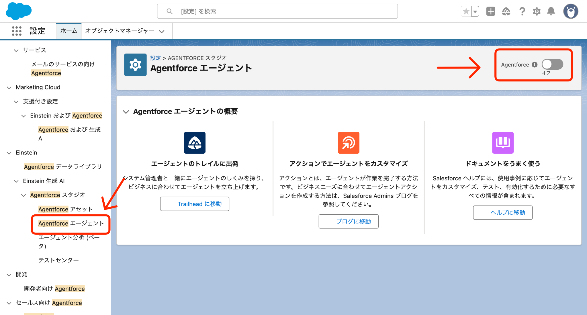Click the Salesforce cloud logo

click(19, 11)
